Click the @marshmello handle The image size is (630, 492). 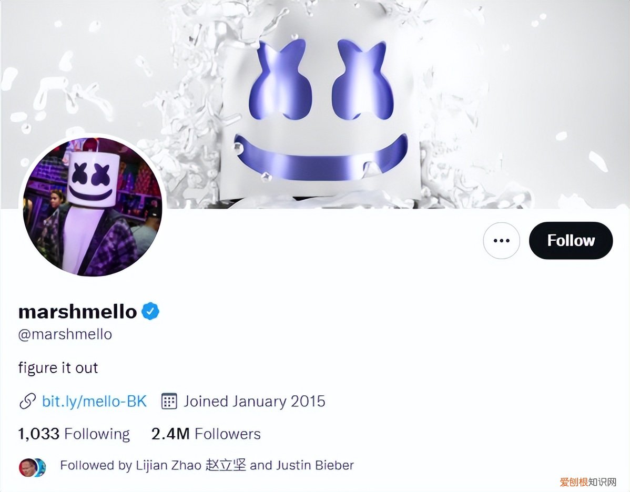coord(65,334)
